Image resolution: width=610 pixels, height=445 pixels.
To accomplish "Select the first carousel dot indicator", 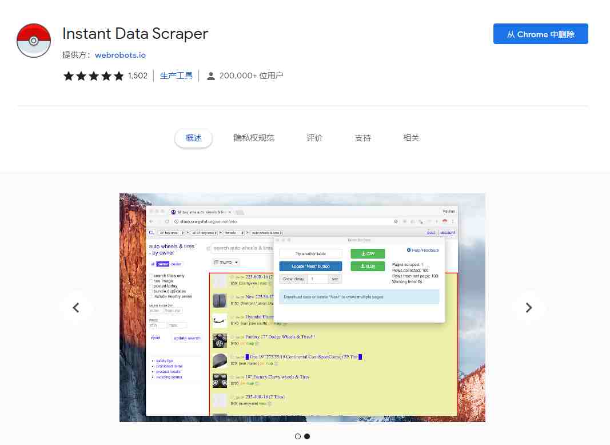I will tap(298, 436).
